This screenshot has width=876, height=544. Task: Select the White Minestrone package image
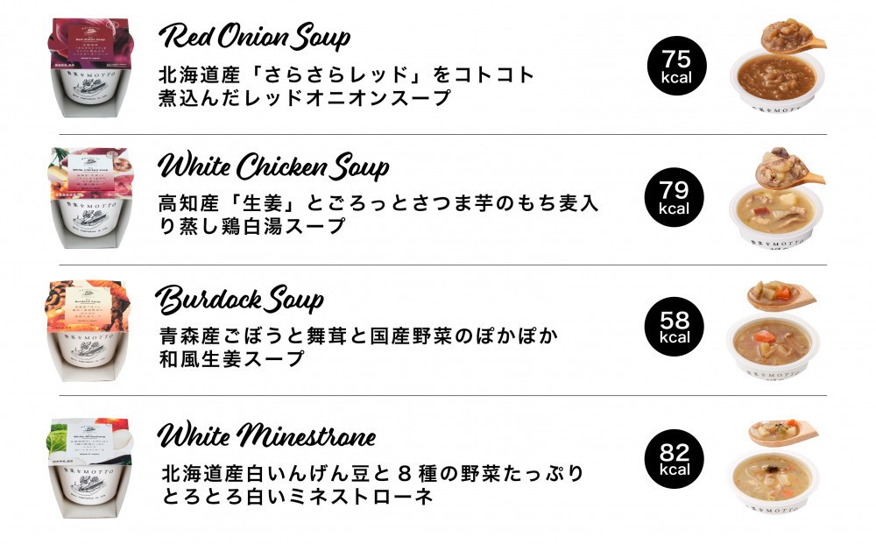[89, 468]
